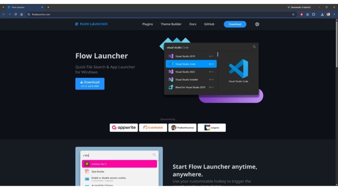The image size is (338, 190).
Task: View site information icon in address bar
Action: coord(29,15)
